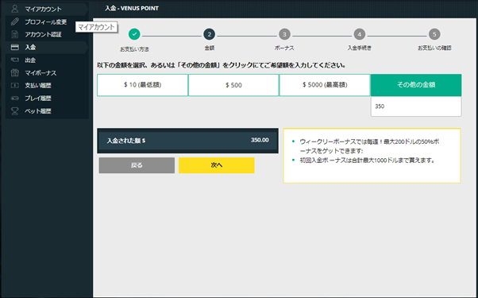Open 出金 menu entry
This screenshot has height=298, width=478.
tap(47, 60)
